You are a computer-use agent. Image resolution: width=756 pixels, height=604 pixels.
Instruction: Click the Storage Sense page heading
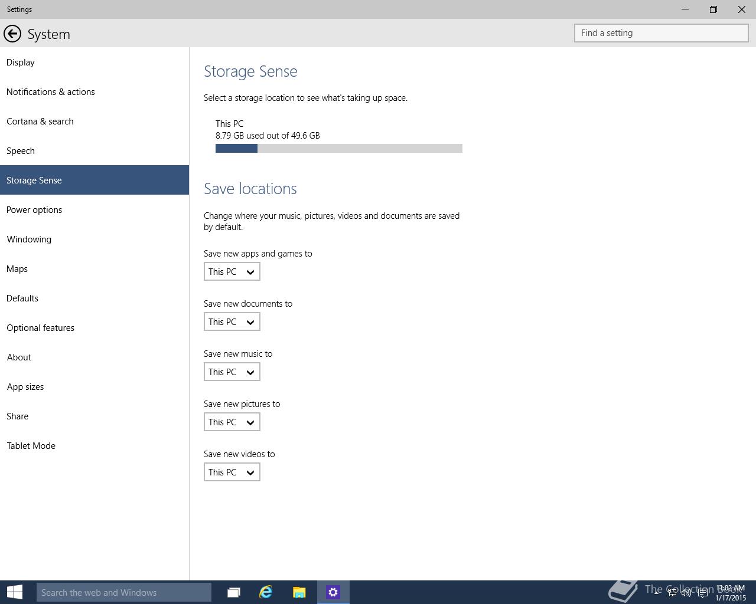tap(250, 71)
